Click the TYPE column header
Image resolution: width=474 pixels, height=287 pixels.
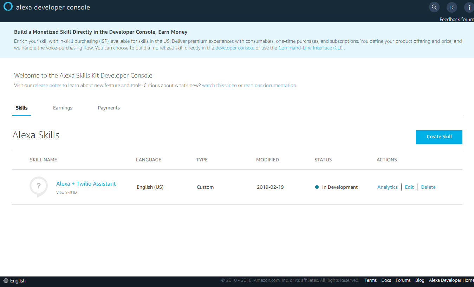[202, 160]
